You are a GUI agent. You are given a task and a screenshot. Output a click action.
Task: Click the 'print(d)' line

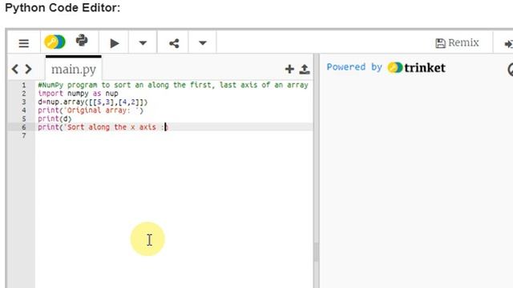(55, 118)
